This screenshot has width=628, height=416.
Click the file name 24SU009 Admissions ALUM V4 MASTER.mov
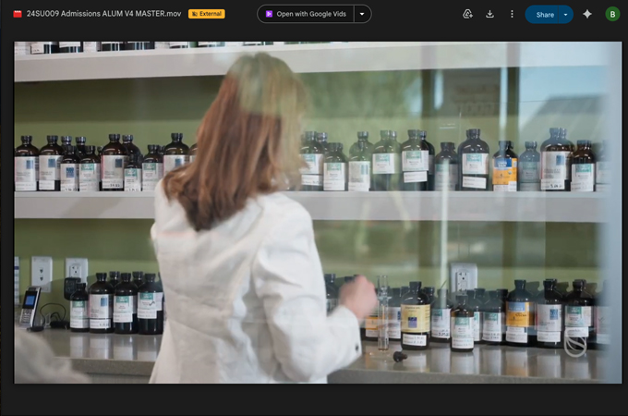[103, 14]
